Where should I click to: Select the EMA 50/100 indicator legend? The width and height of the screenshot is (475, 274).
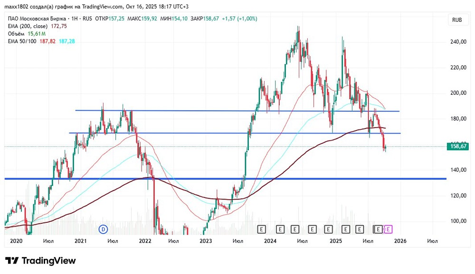point(41,41)
